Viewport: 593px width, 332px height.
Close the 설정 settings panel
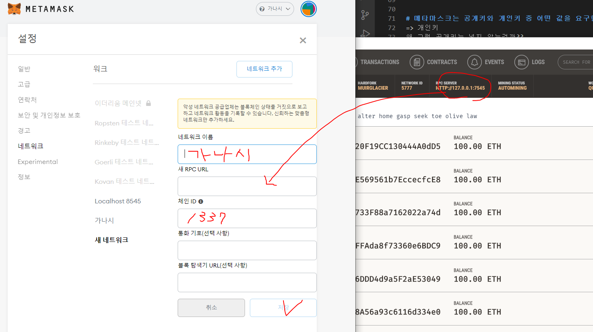(x=303, y=40)
